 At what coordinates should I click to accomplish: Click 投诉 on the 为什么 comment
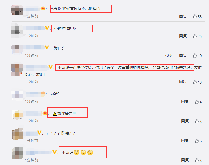point(169,55)
